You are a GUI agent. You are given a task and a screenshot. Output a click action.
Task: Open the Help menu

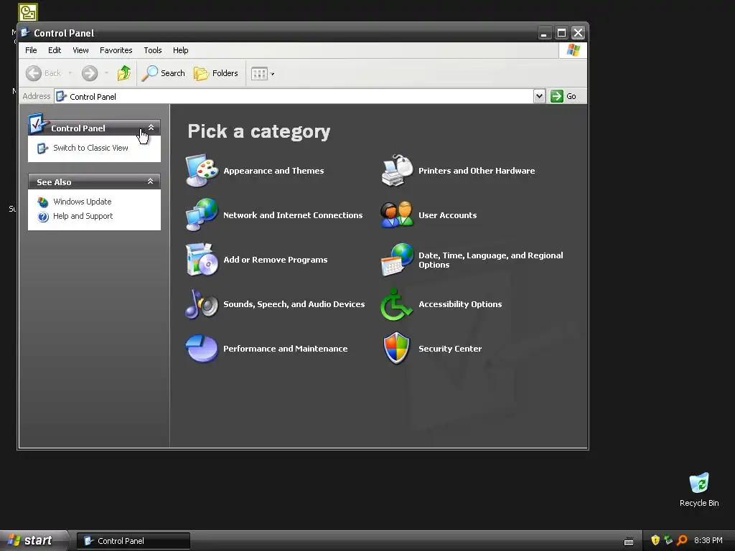coord(180,50)
